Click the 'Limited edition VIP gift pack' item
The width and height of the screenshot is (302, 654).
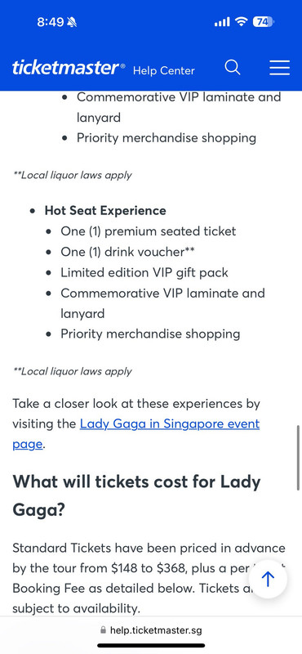coord(144,272)
